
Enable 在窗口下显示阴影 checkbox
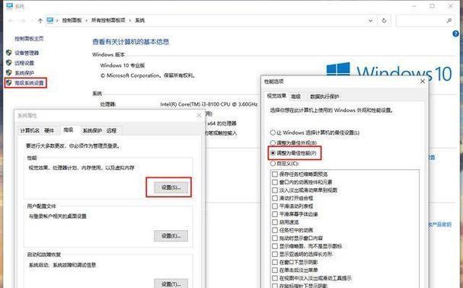(275, 261)
